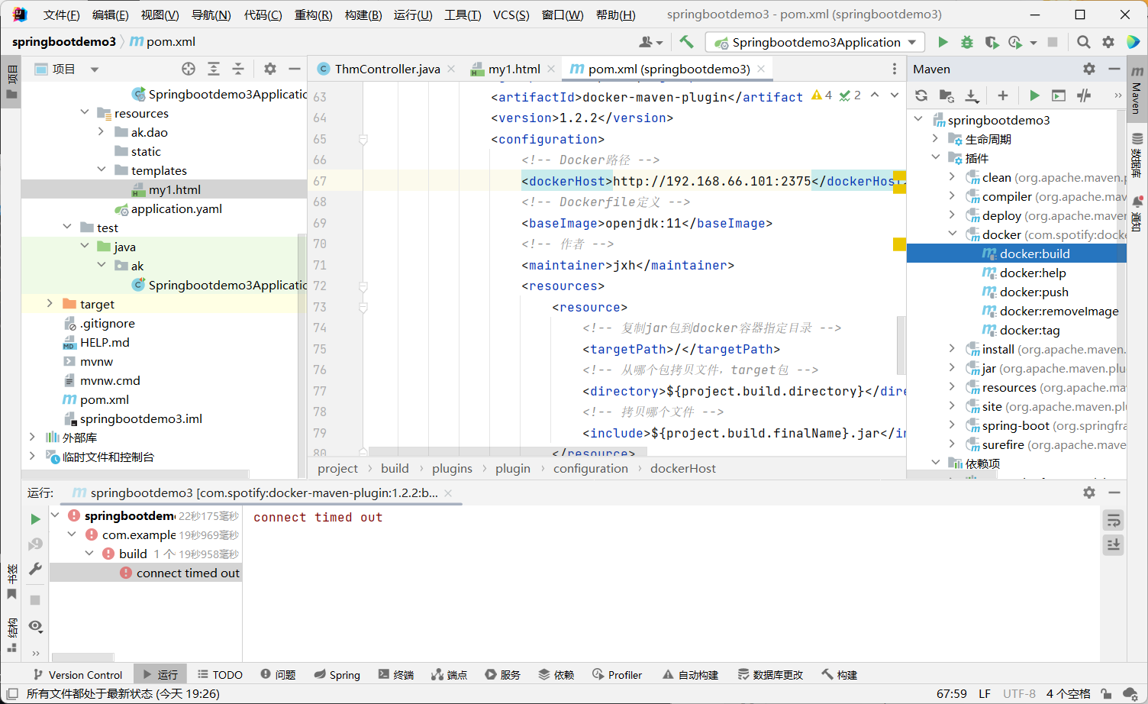Click UTF-8 encoding in status bar
The height and width of the screenshot is (704, 1148).
click(x=1019, y=693)
